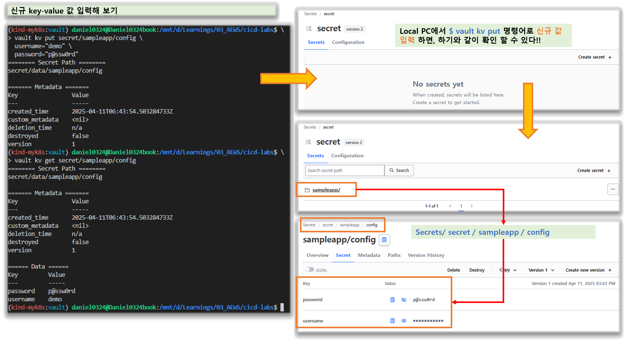
Task: Go to next page of secrets list
Action: pyautogui.click(x=472, y=206)
